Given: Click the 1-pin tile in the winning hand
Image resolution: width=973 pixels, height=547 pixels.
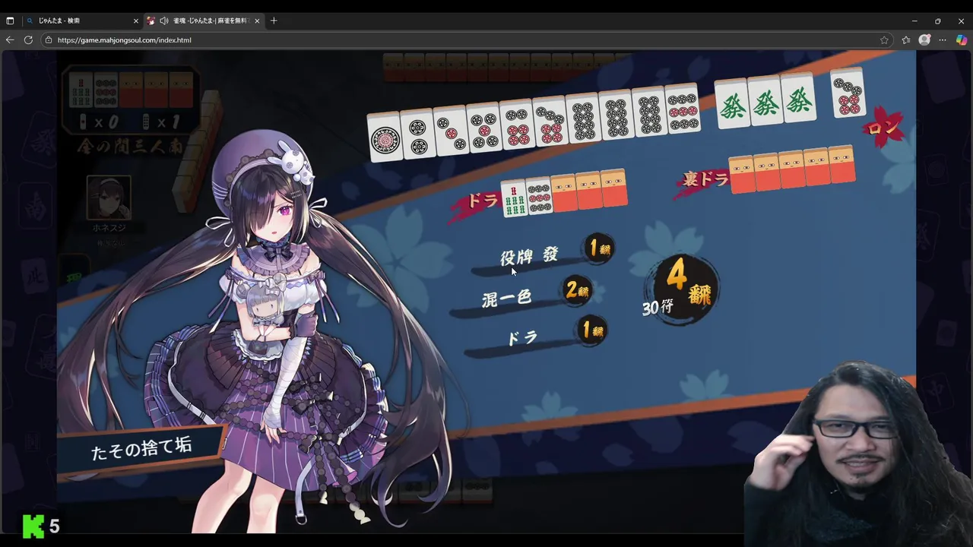Looking at the screenshot, I should coord(384,138).
